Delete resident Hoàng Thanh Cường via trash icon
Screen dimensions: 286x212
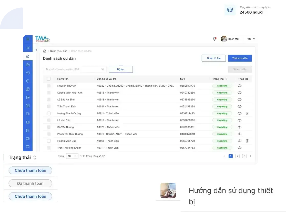tap(247, 113)
